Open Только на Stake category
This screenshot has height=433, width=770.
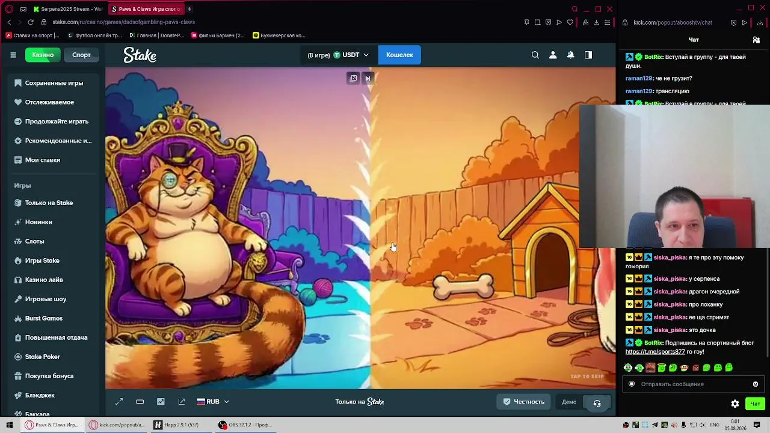(49, 203)
